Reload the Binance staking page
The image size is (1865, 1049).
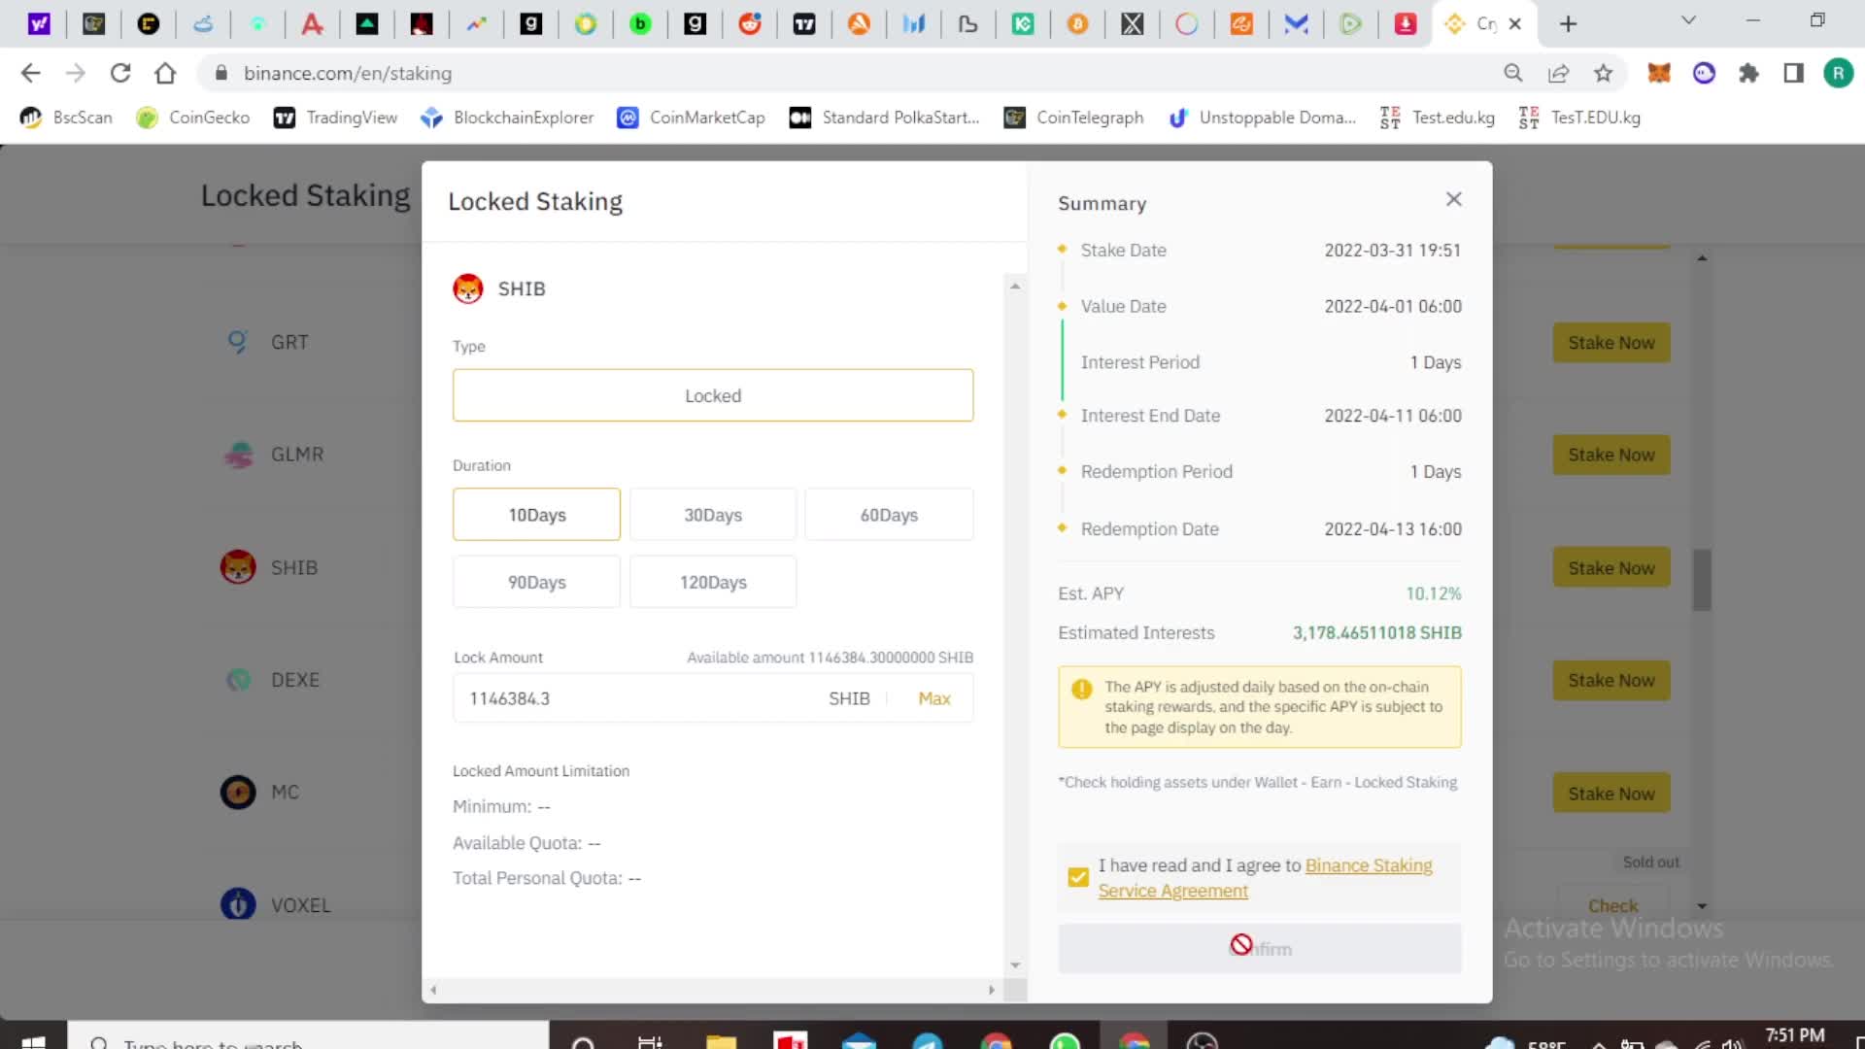[120, 73]
